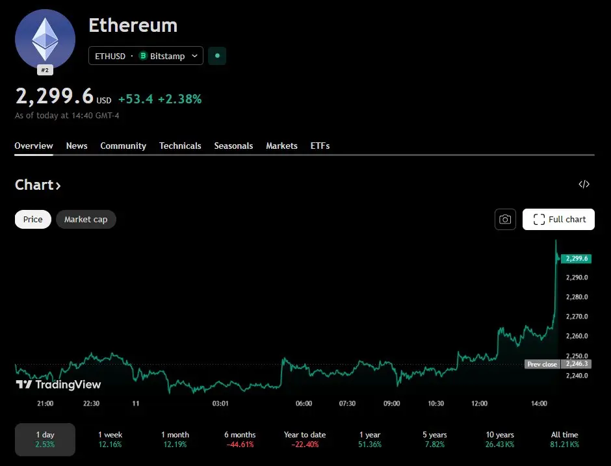The image size is (611, 466).
Task: Take a chart snapshot with camera icon
Action: pyautogui.click(x=505, y=220)
